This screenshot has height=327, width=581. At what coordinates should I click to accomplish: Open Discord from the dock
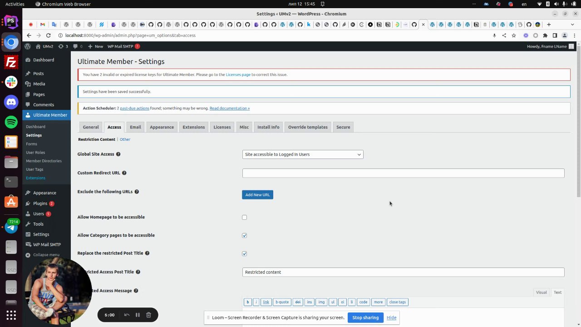tap(11, 102)
